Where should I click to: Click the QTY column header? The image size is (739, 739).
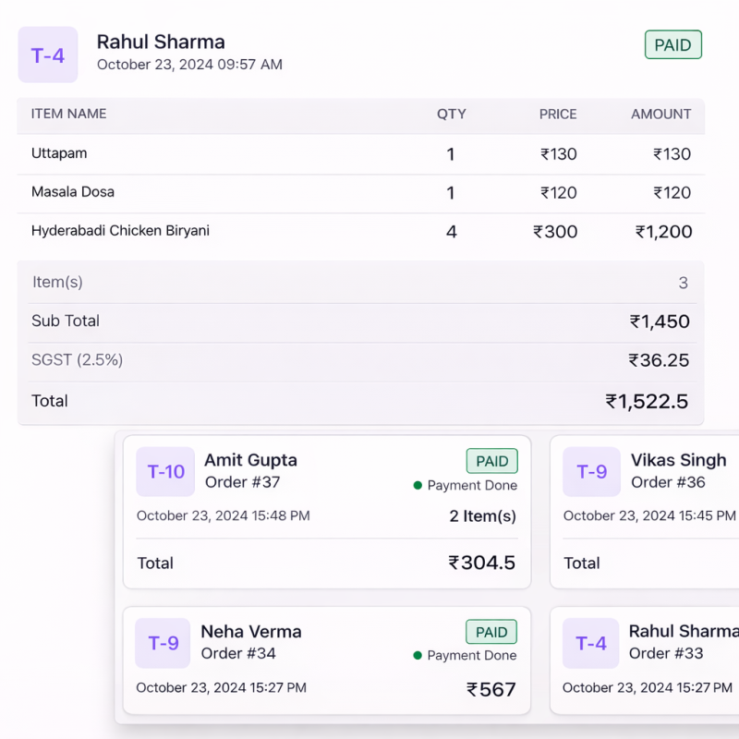(451, 114)
